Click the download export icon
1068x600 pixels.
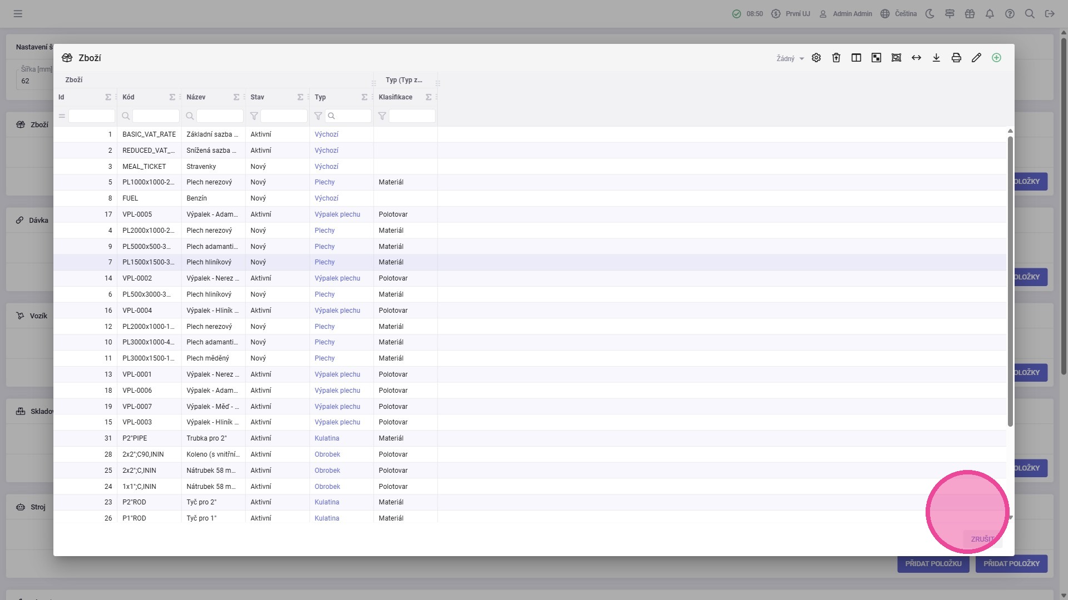point(936,58)
